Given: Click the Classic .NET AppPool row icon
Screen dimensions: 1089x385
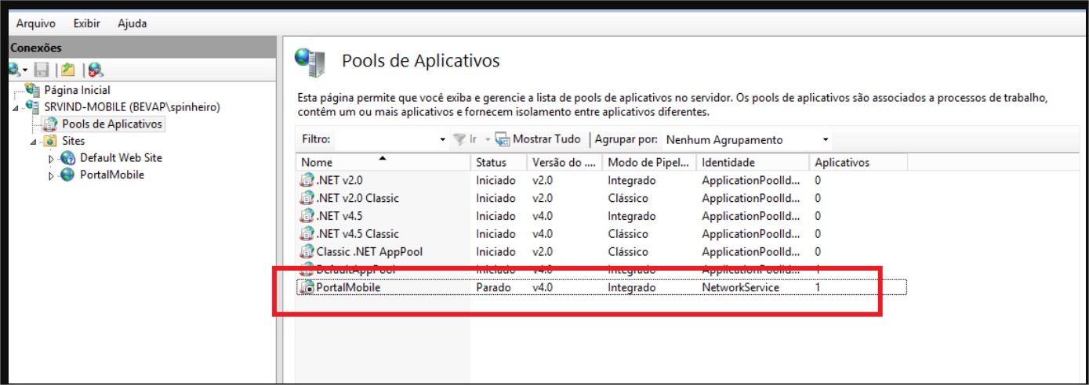Looking at the screenshot, I should (x=307, y=252).
